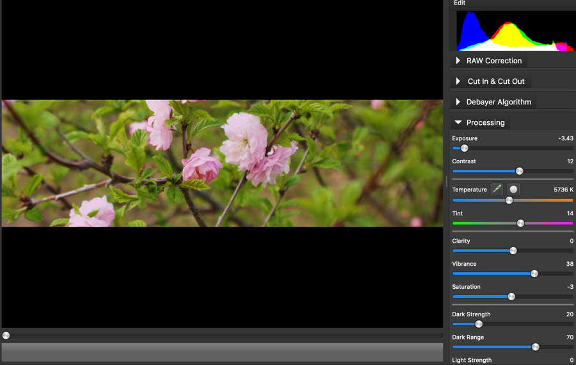This screenshot has width=576, height=365.
Task: Click the Saturation value -3
Action: [570, 287]
